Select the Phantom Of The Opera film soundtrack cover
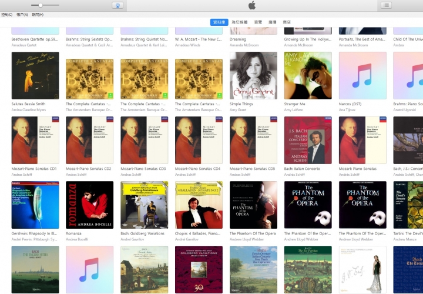The width and height of the screenshot is (423, 294). click(253, 205)
